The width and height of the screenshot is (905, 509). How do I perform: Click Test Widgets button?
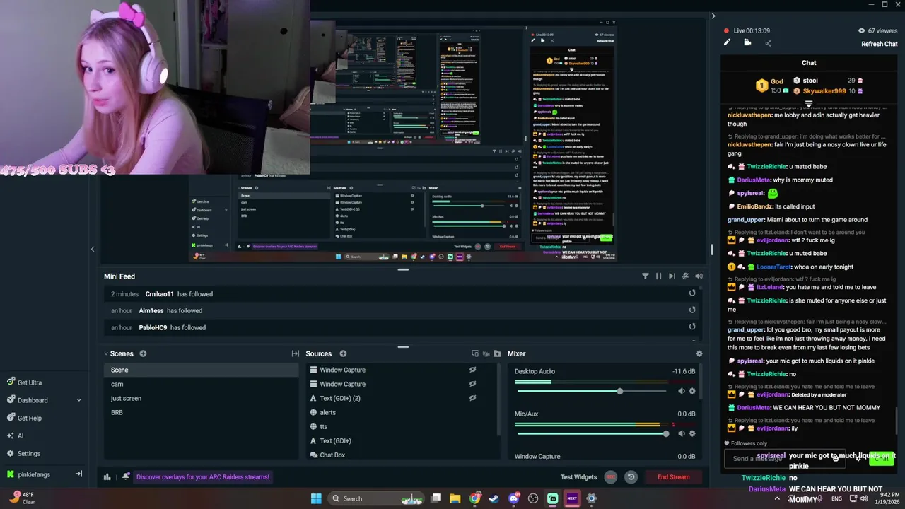578,477
